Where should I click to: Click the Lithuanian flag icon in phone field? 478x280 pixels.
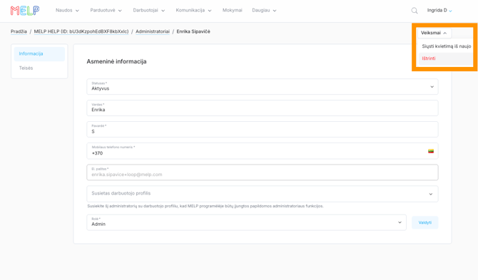431,151
